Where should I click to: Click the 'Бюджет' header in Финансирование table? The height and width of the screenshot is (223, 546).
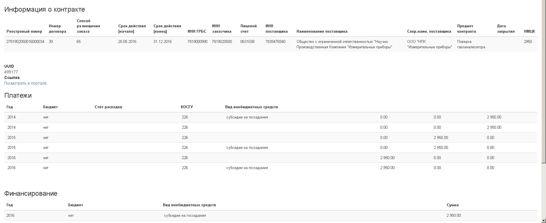(76, 205)
